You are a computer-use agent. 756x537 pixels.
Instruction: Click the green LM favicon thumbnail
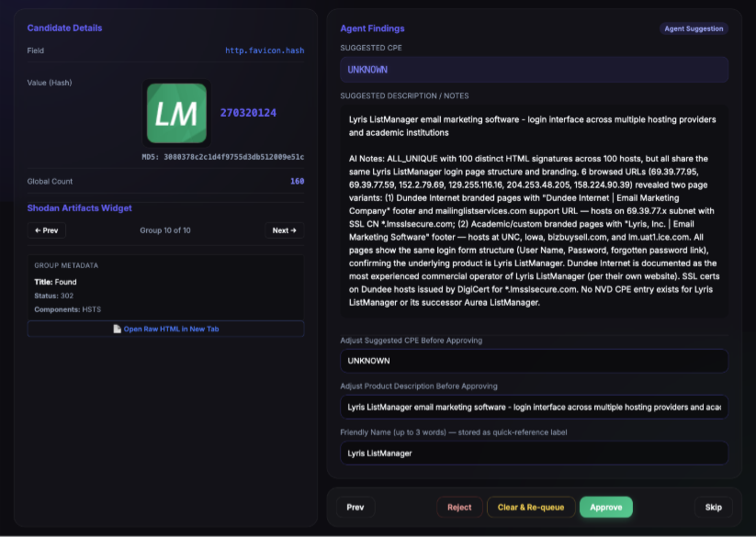(x=176, y=113)
